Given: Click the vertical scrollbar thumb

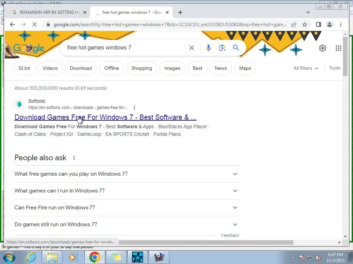Looking at the screenshot, I should [345, 56].
